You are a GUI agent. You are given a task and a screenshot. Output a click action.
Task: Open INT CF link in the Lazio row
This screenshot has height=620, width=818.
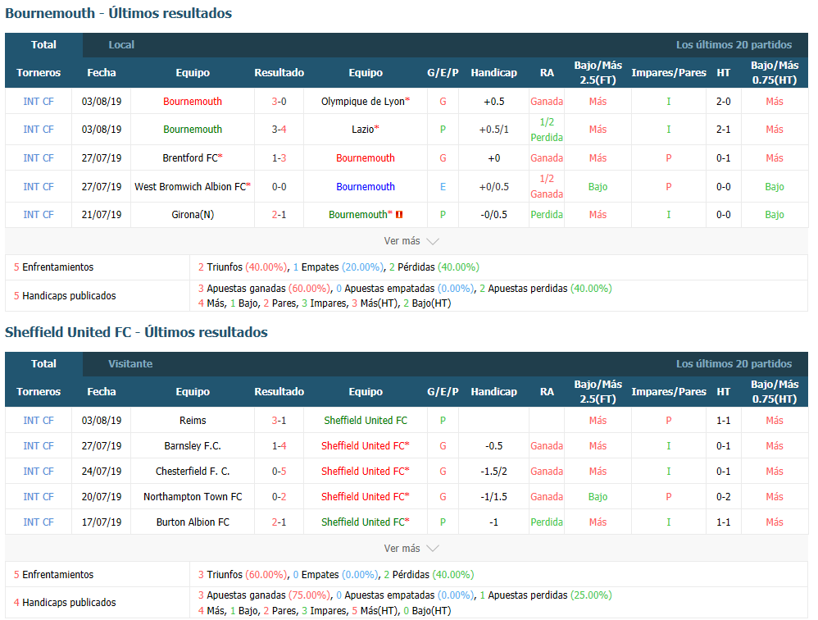coord(38,129)
